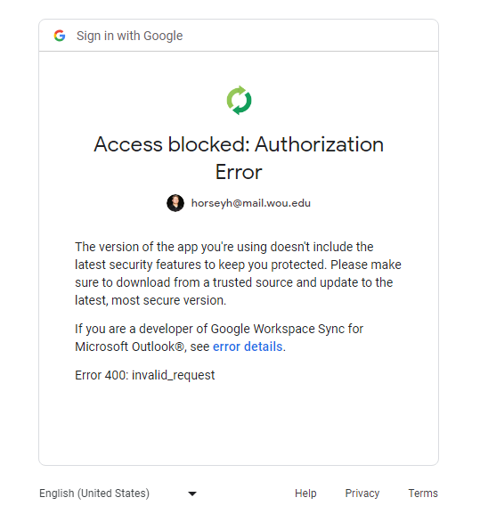The height and width of the screenshot is (522, 480).
Task: Click the 'Microsoft Outlook®' text
Action: 129,347
